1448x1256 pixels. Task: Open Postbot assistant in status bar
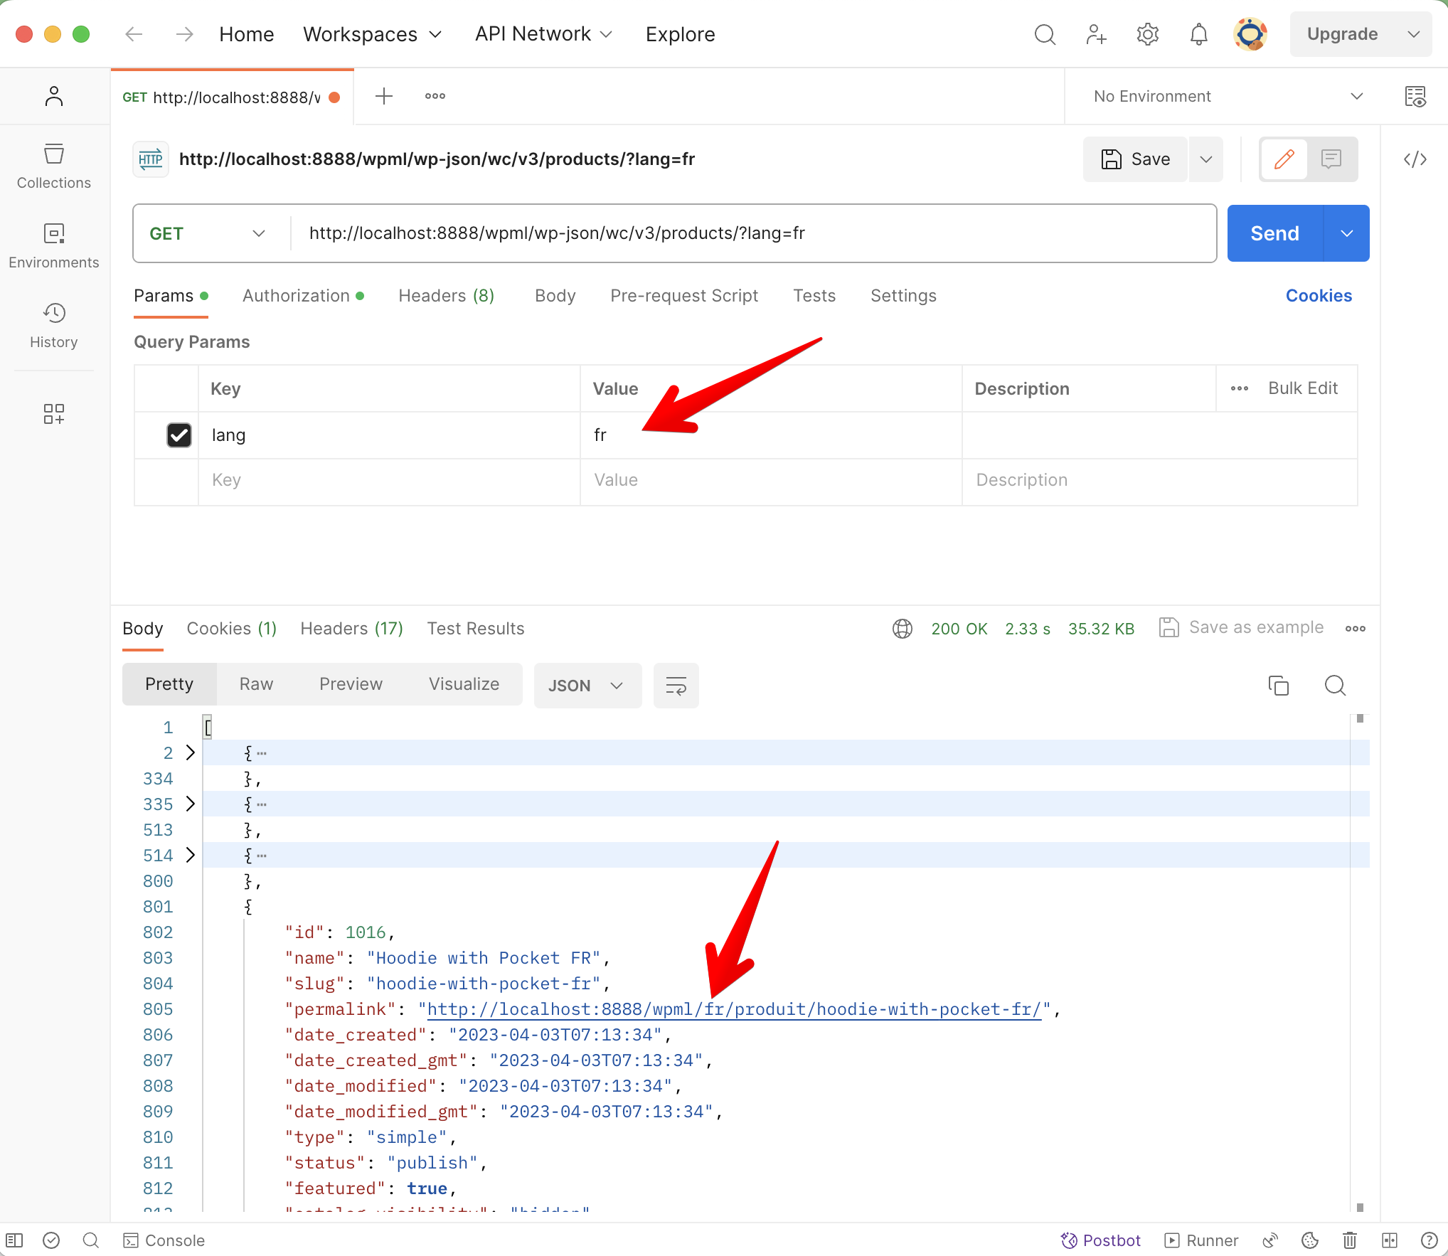(x=1100, y=1240)
